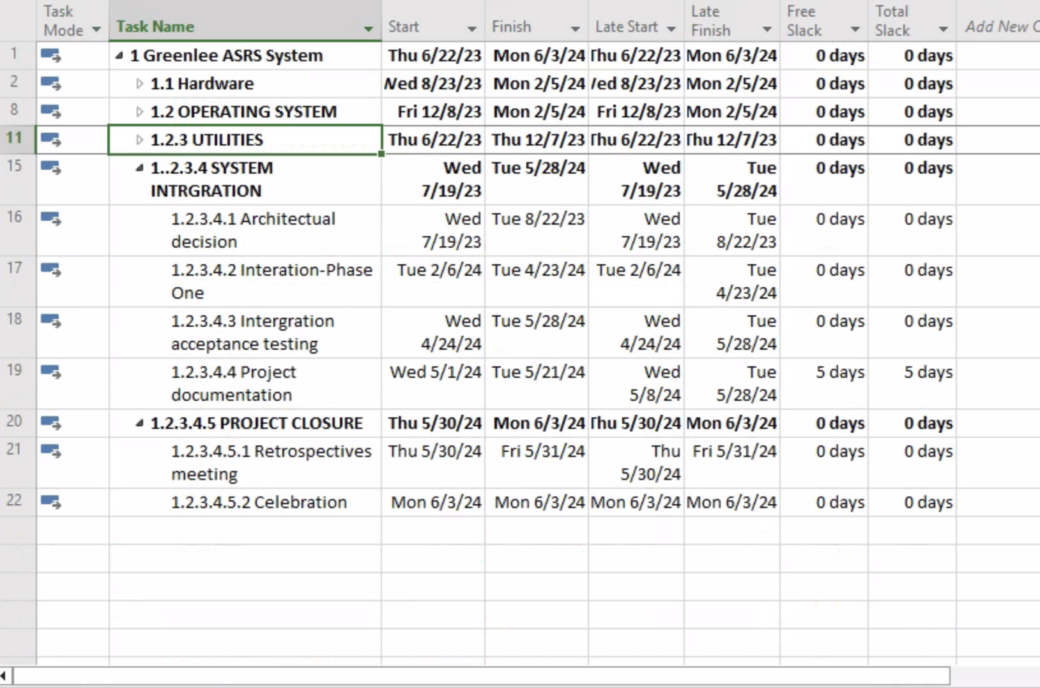Click the Task Mode icon on the Hardware row
This screenshot has height=688, width=1040.
(x=52, y=83)
